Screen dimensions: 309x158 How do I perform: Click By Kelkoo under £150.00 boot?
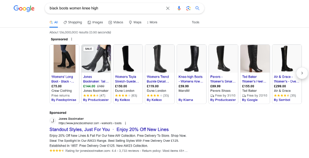tap(122, 100)
